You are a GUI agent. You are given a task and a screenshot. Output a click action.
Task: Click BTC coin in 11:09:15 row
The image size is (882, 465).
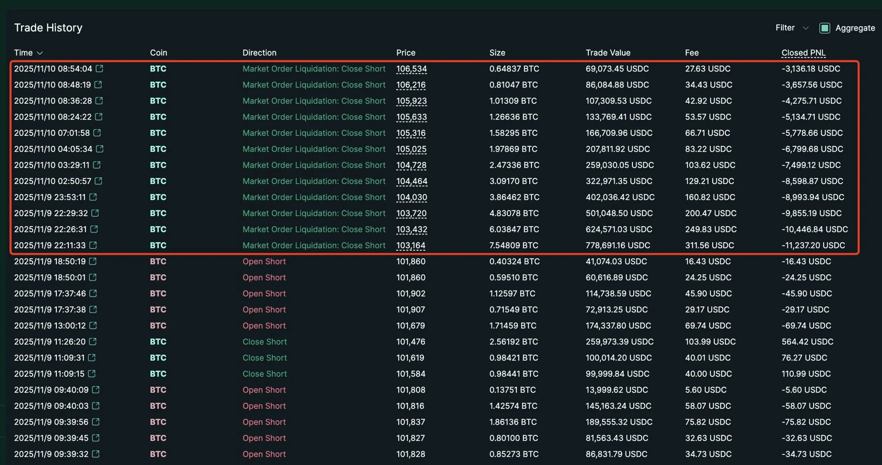[x=158, y=374]
